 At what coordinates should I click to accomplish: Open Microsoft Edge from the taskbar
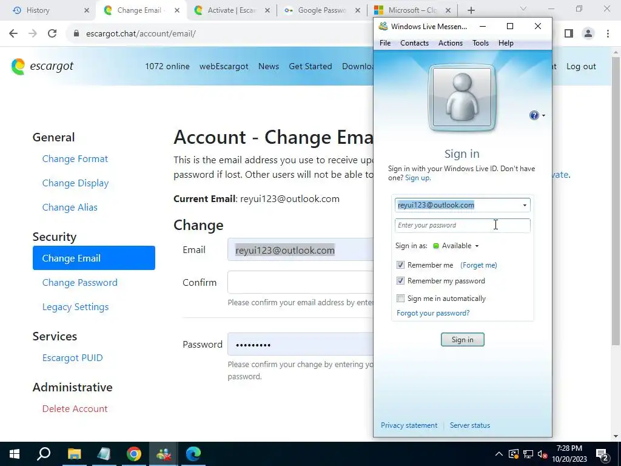coord(193,454)
